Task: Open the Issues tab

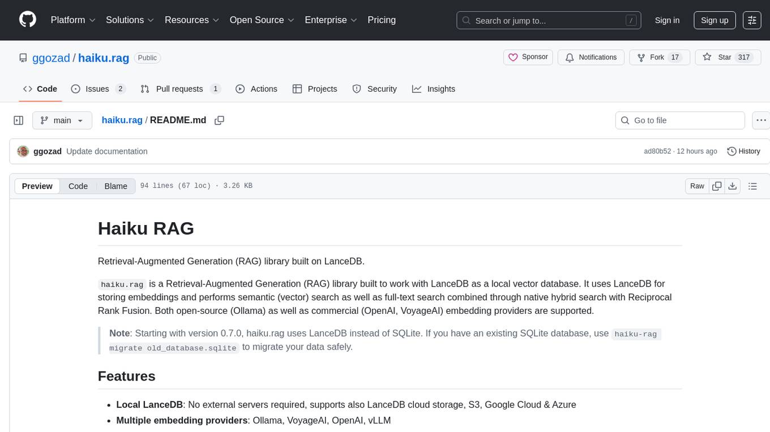Action: pyautogui.click(x=98, y=89)
